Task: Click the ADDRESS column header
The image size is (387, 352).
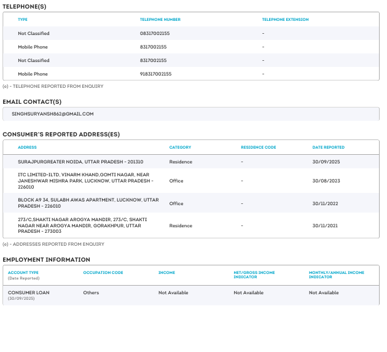Action: coord(27,147)
